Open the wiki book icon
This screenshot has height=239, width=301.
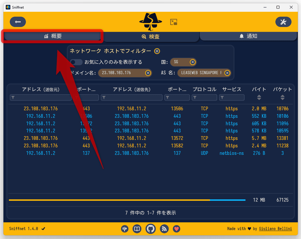click(x=137, y=229)
